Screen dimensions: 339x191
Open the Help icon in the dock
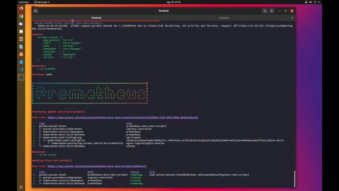point(21,62)
